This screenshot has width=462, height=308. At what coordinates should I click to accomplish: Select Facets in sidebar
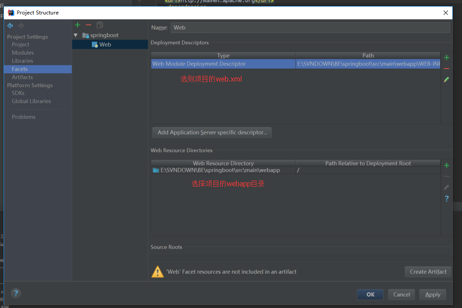point(38,69)
